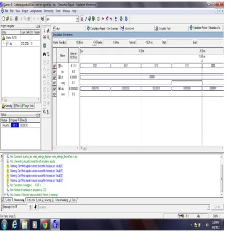This screenshot has height=233, width=226.
Task: Click the Start Compilation play icon
Action: 103,18
